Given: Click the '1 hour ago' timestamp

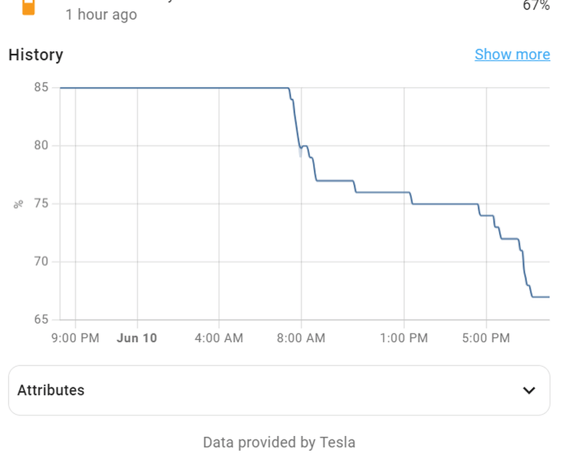Looking at the screenshot, I should (101, 15).
